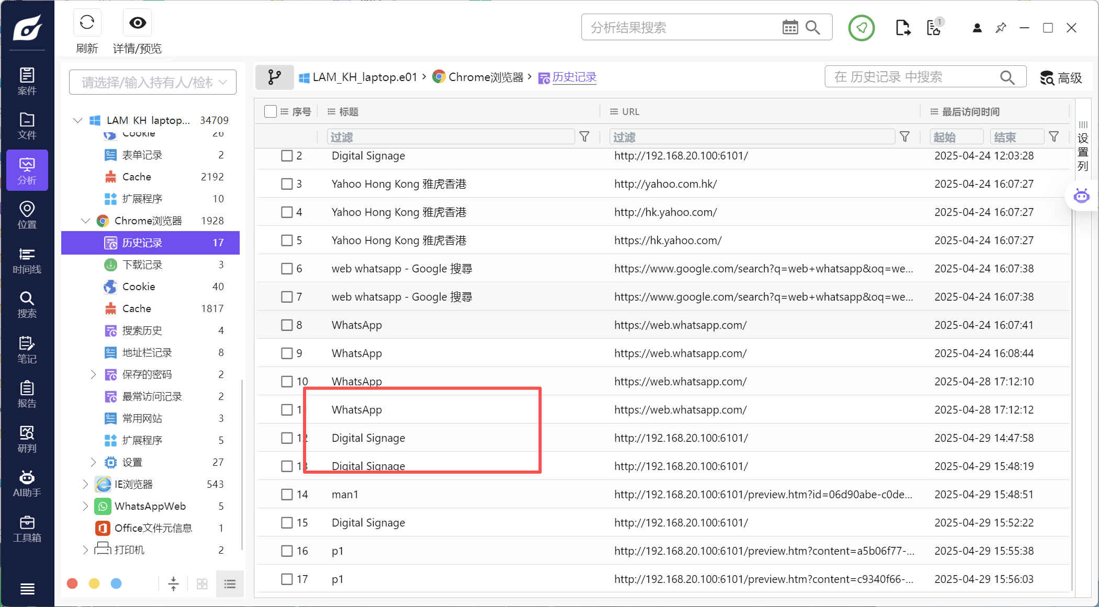The image size is (1099, 607).
Task: Select 搜索历史 in the tree
Action: (x=142, y=330)
